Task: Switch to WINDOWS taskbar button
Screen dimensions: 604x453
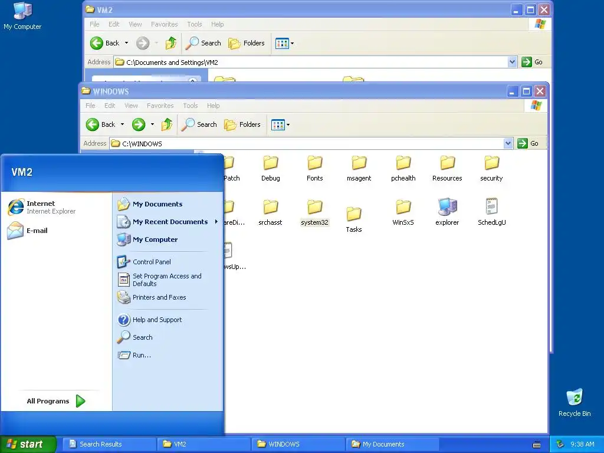Action: coord(298,444)
